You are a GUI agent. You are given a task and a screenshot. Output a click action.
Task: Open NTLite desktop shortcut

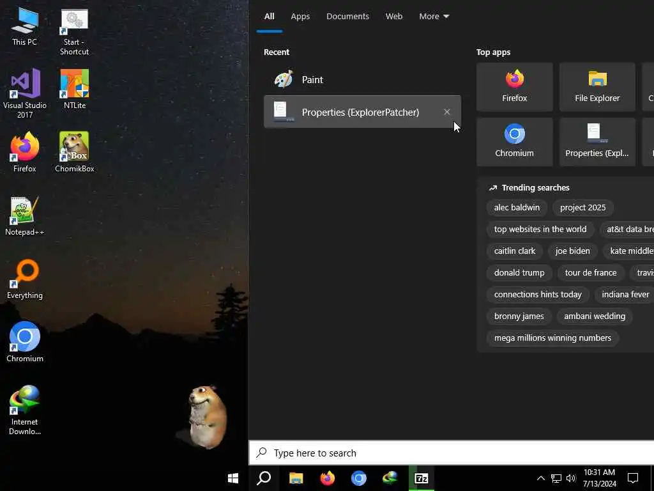click(75, 90)
